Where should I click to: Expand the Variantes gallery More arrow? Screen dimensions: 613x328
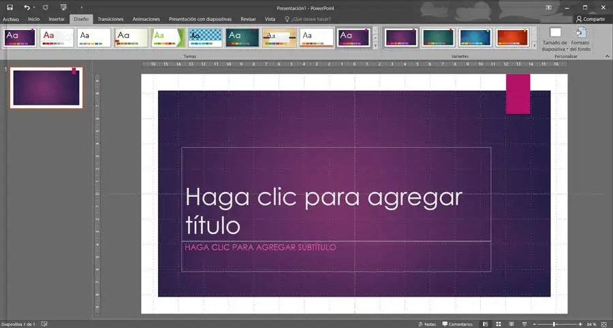[535, 46]
